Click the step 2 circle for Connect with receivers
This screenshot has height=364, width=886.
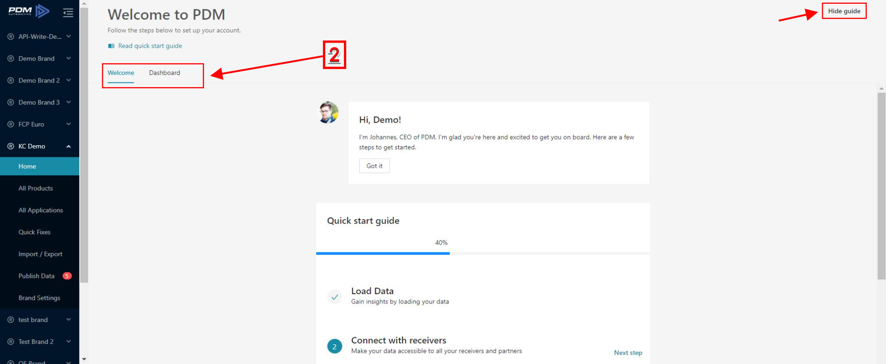click(x=335, y=347)
